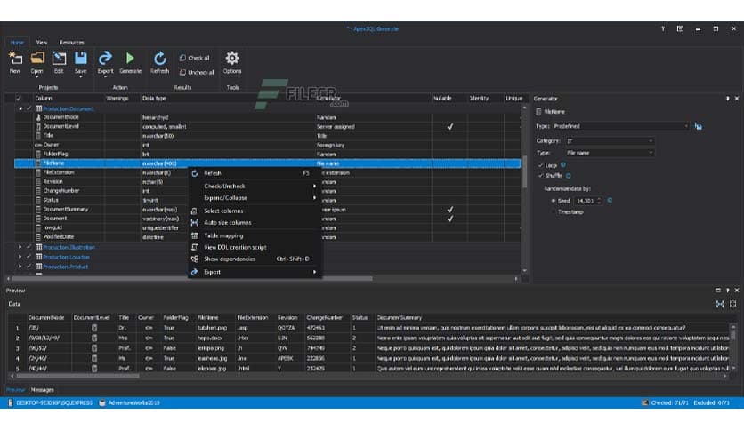744x430 pixels.
Task: Click the Help question mark icon
Action: [663, 29]
